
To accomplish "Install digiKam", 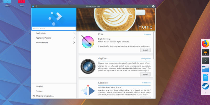I will 145,74.
